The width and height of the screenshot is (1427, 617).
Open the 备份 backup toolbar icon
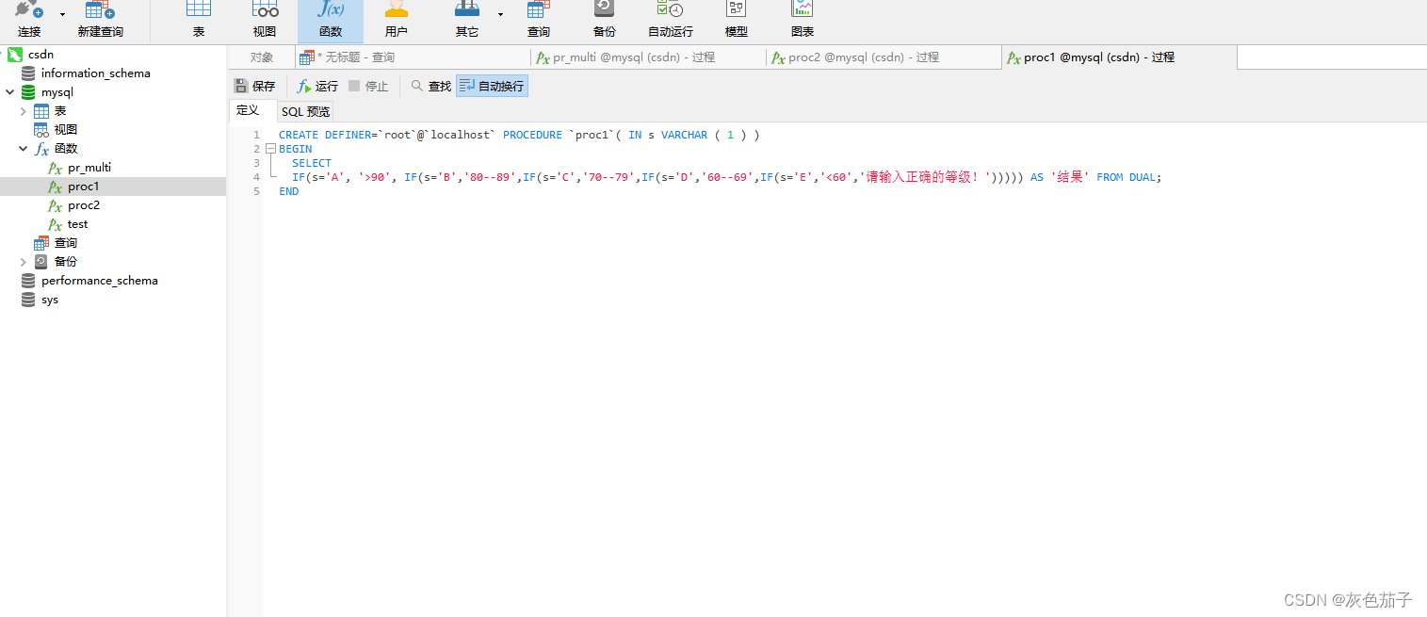[605, 20]
